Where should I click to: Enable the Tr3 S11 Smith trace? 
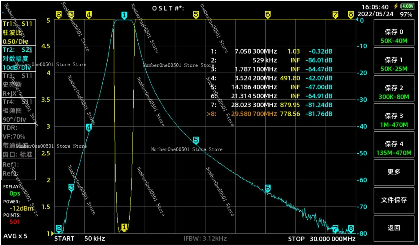coord(19,85)
